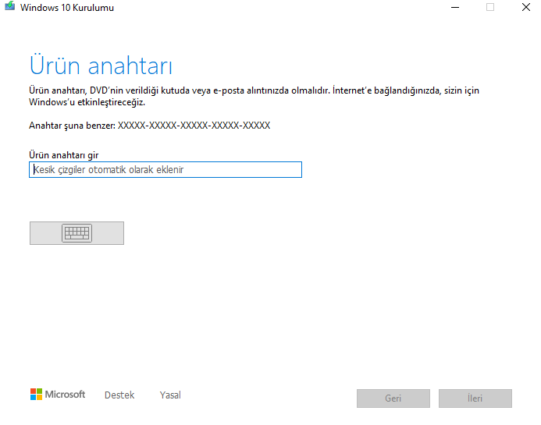Viewport: 541px width, 425px height.
Task: Click the İleri button
Action: click(x=475, y=398)
